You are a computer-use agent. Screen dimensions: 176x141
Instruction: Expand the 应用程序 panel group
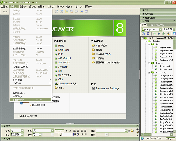tap(144, 14)
